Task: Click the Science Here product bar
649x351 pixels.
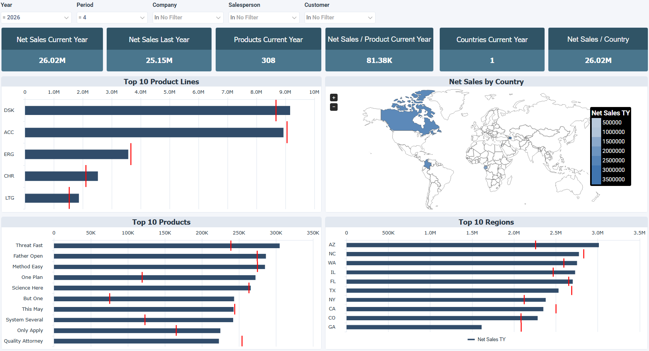Action: tap(152, 288)
